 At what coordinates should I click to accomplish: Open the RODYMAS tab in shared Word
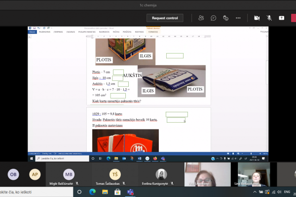click(x=139, y=32)
